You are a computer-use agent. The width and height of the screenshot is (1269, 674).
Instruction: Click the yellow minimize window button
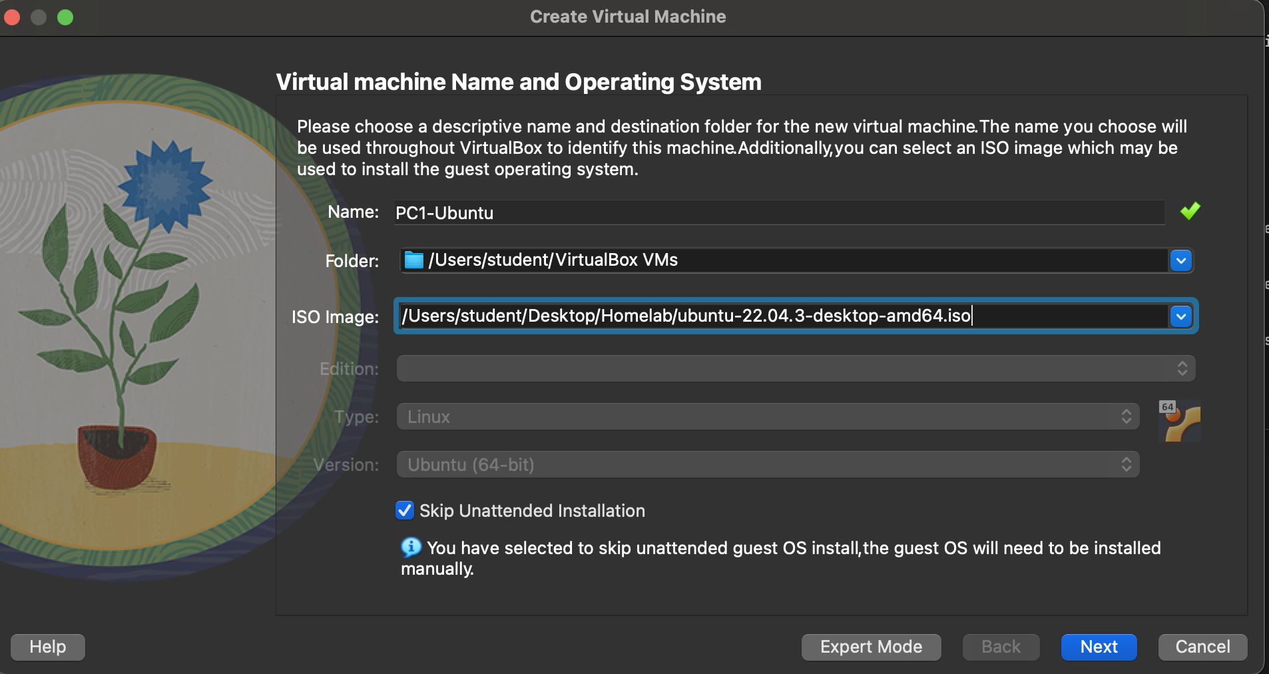coord(39,17)
